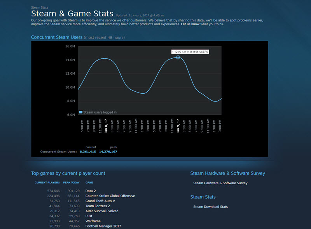Click Rust's peak today value 59,780
Viewport: 311px width, 229px height.
(74, 216)
